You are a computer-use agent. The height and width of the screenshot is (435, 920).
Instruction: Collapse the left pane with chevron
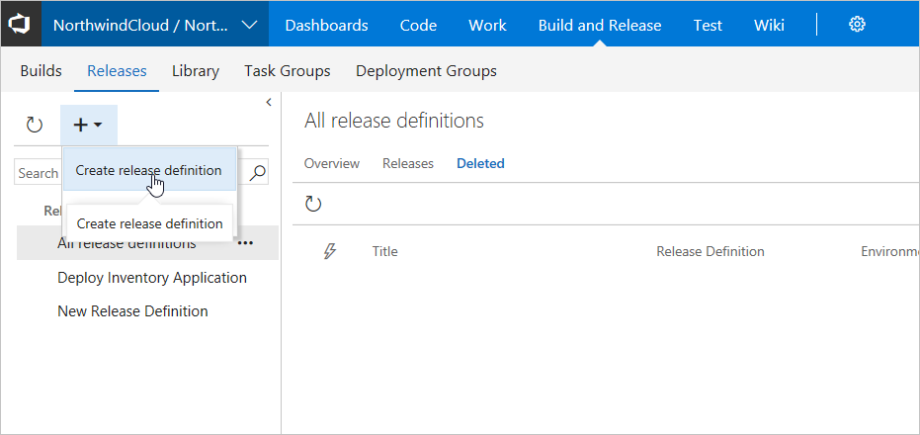click(269, 102)
